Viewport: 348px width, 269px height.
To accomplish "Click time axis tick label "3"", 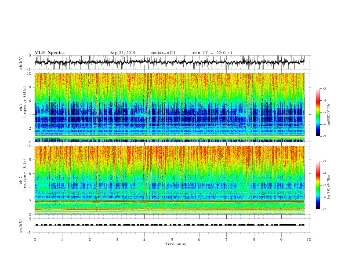I will [117, 240].
